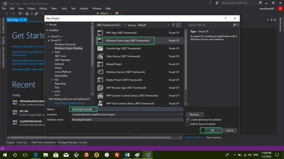Switch to Team Explorer tab
Screen dimensions: 284x159
click(x=214, y=137)
